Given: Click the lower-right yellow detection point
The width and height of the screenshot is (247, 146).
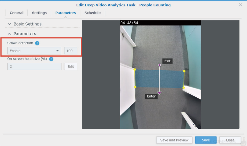Looking at the screenshot, I should (x=184, y=88).
